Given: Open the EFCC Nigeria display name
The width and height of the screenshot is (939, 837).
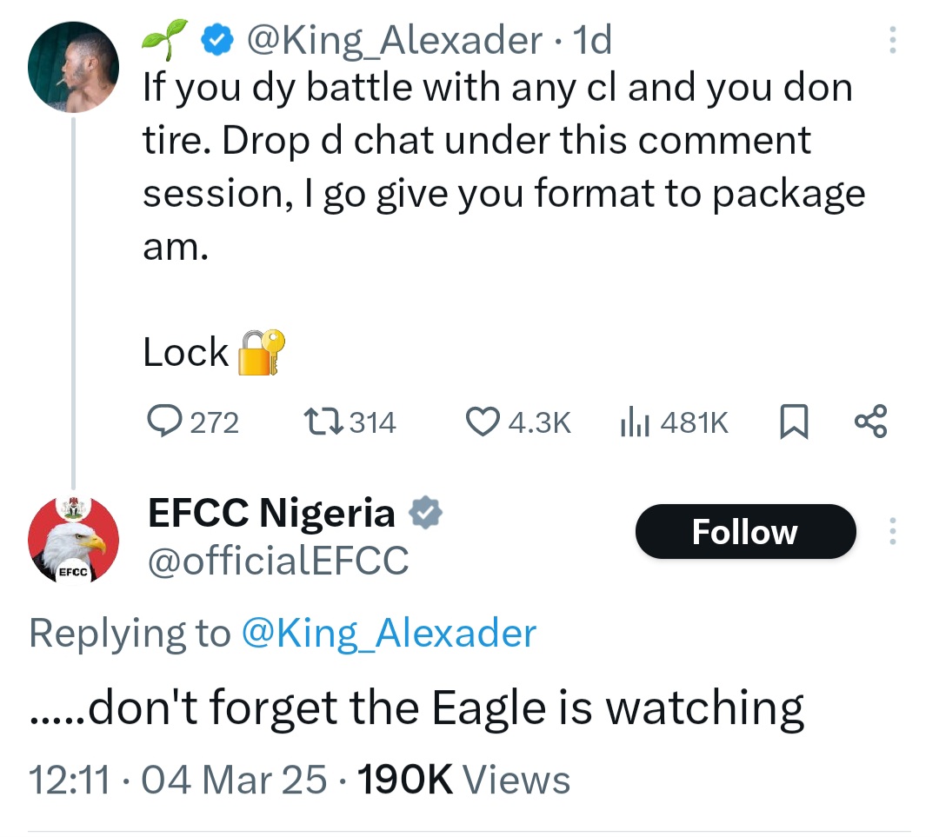Looking at the screenshot, I should point(272,514).
